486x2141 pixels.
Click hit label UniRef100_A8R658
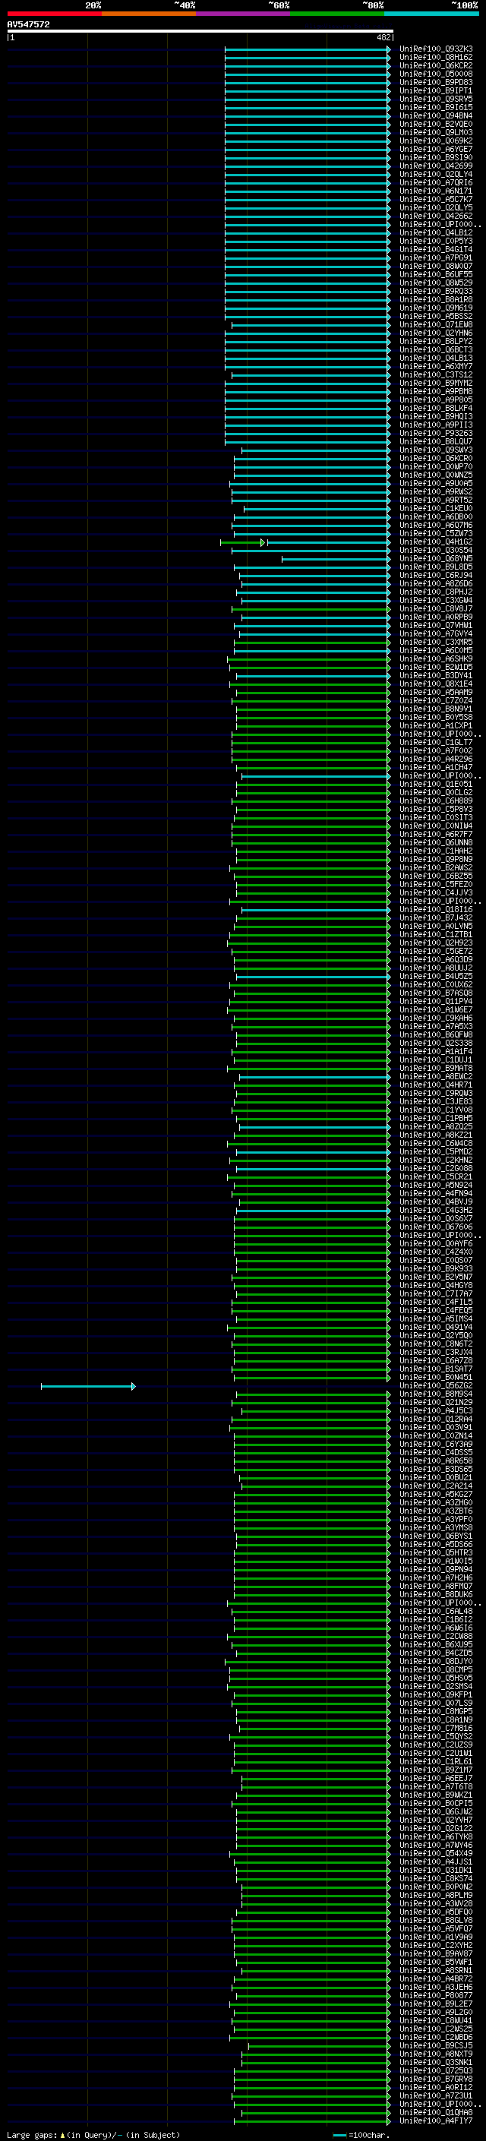pyautogui.click(x=436, y=1460)
